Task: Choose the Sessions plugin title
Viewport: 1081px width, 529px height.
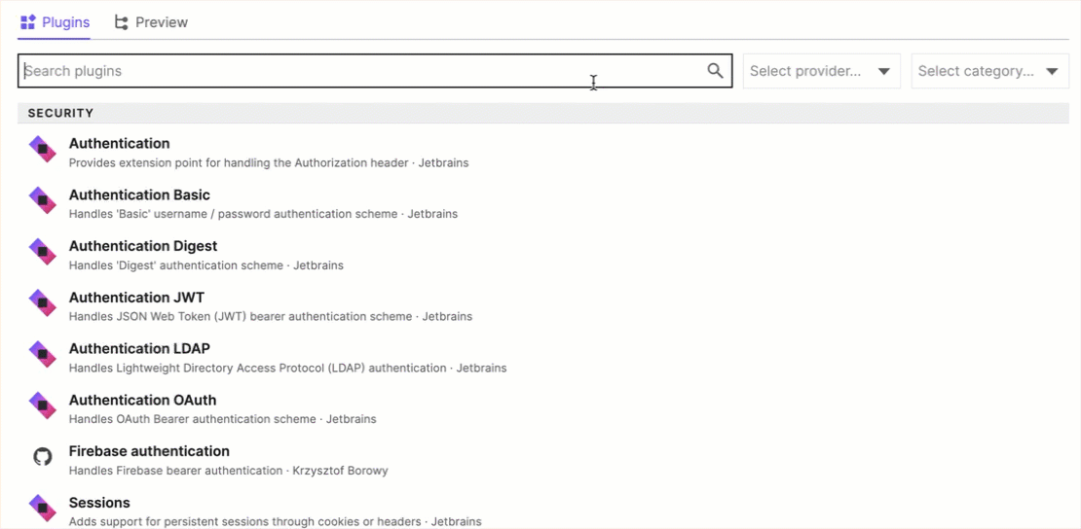Action: click(99, 503)
